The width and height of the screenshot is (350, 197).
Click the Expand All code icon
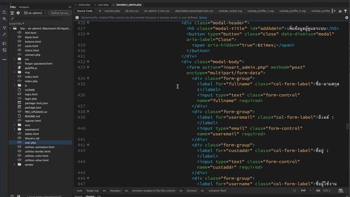point(4,28)
